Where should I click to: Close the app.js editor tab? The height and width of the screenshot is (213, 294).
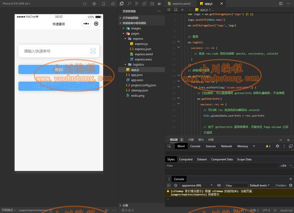click(222, 4)
